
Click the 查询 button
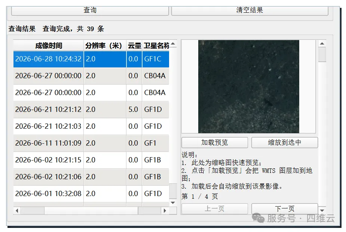tap(90, 10)
